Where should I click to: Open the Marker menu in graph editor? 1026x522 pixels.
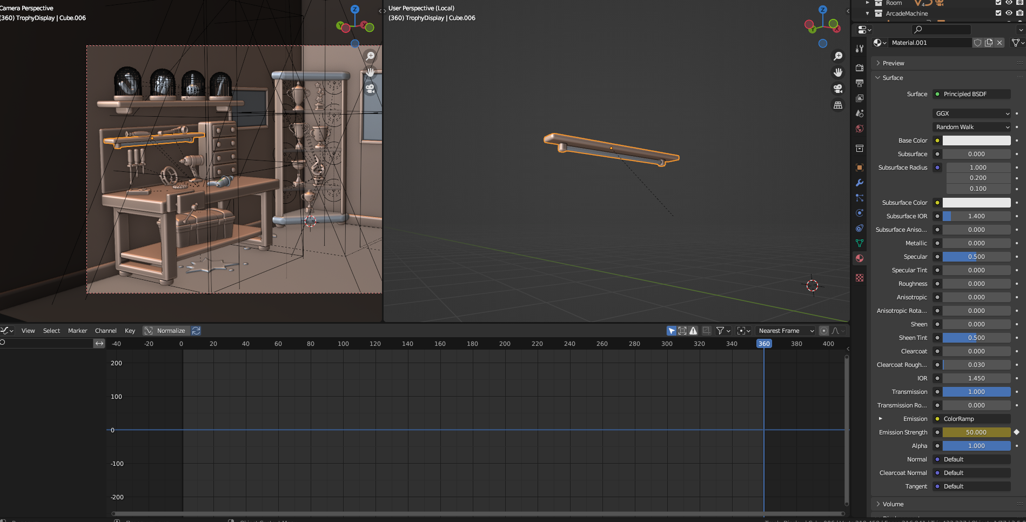pyautogui.click(x=77, y=331)
